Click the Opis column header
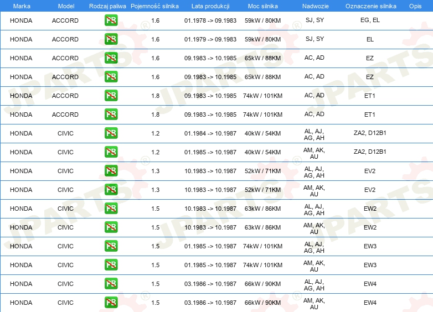The height and width of the screenshot is (312, 433). [x=415, y=6]
